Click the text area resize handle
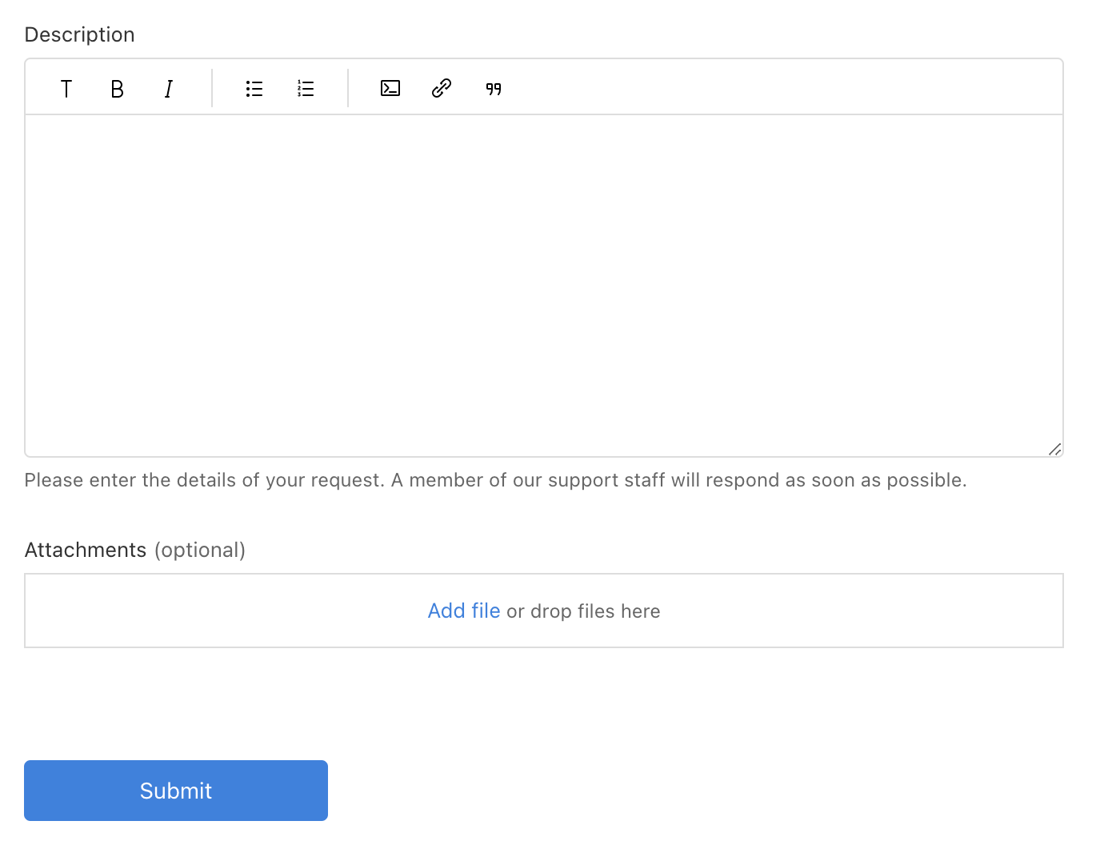The image size is (1104, 853). click(1055, 450)
